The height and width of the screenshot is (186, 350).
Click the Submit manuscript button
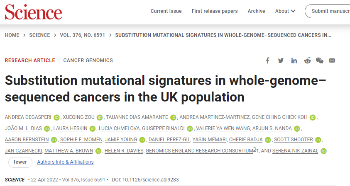328,11
